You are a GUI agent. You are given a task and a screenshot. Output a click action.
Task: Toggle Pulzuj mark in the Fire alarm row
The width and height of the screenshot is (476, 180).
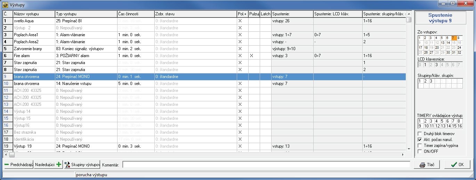coord(251,56)
